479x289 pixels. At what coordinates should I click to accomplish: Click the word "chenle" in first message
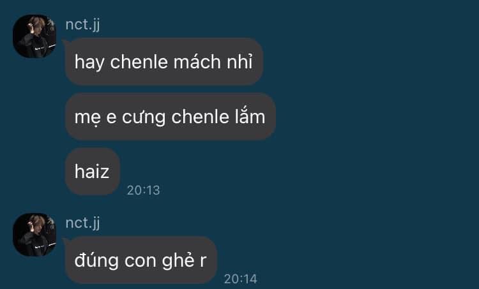pos(139,62)
